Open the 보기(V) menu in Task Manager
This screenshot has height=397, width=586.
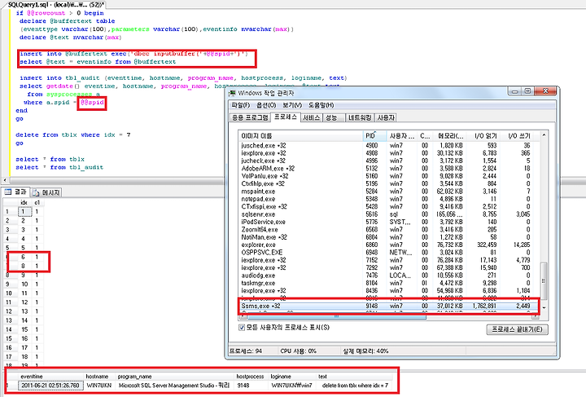point(292,105)
